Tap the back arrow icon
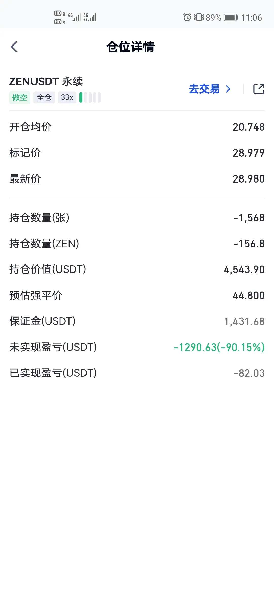The height and width of the screenshot is (604, 274). (x=14, y=47)
